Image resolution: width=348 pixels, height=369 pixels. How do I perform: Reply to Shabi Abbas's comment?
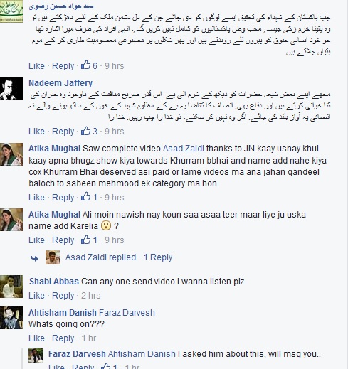tap(63, 296)
